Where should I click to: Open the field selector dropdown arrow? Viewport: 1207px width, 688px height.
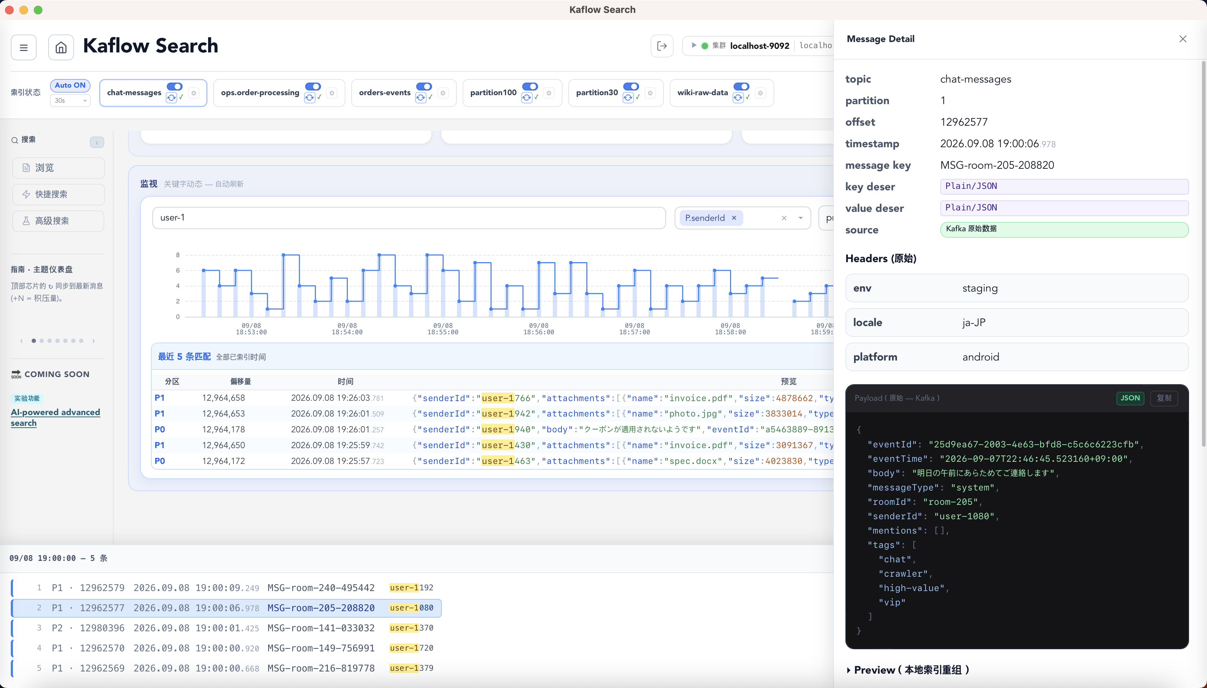(800, 218)
